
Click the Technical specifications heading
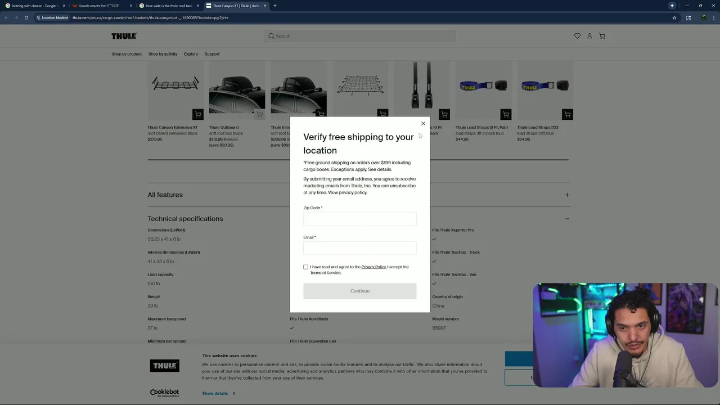185,219
